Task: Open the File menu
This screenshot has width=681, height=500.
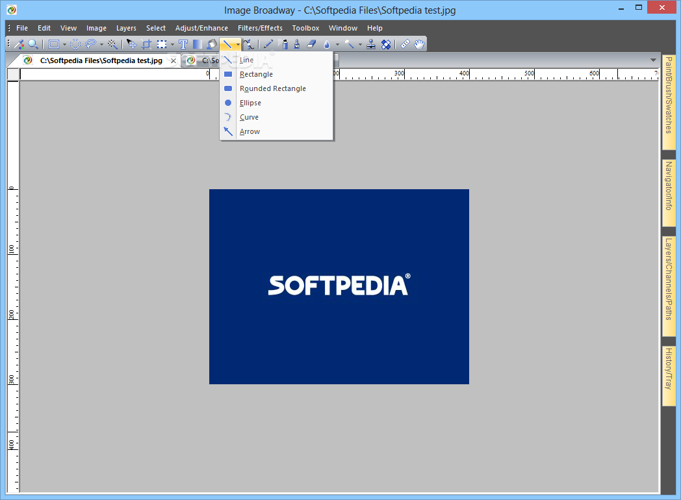Action: (21, 28)
